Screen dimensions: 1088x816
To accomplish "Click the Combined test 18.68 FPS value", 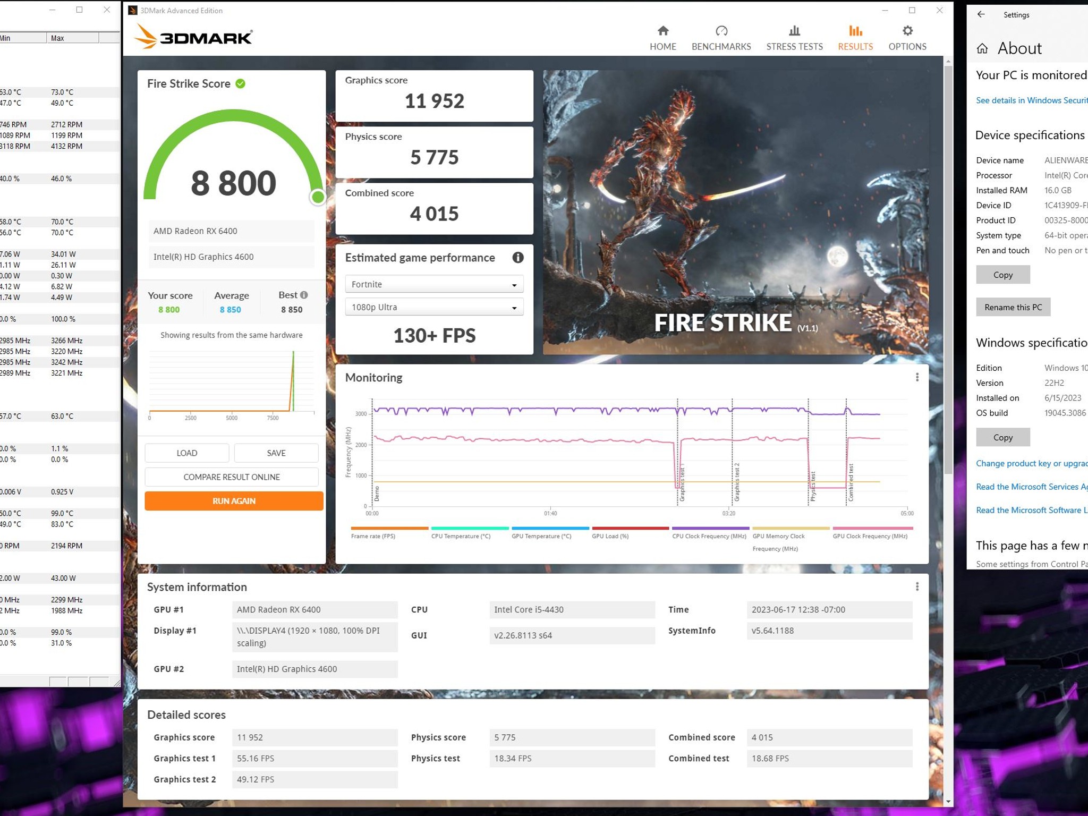I will (829, 759).
